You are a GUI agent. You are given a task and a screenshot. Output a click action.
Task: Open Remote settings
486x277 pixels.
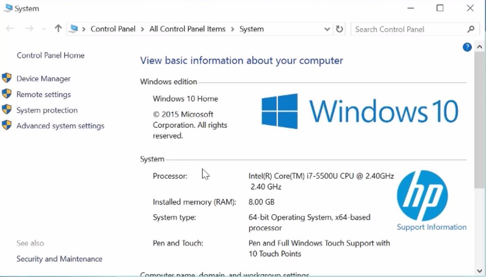44,94
